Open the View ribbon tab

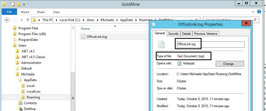pyautogui.click(x=56, y=12)
